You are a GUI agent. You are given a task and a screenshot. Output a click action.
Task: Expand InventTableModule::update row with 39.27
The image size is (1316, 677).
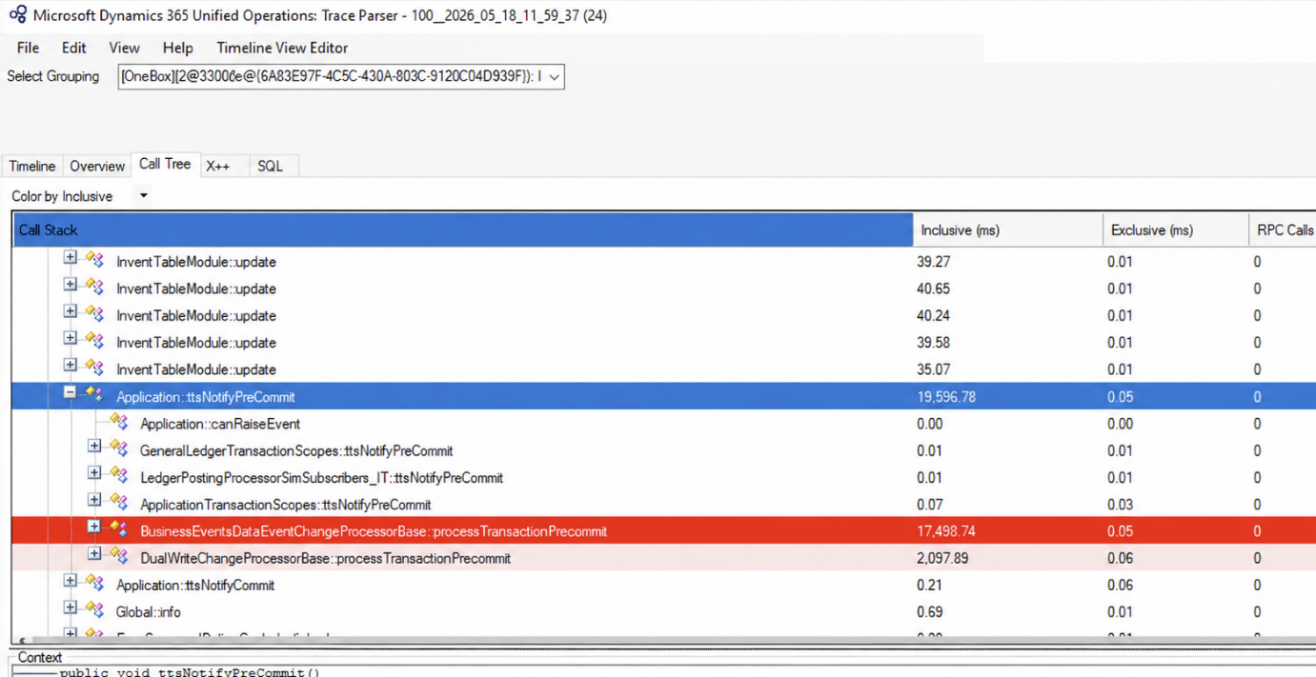pos(70,257)
